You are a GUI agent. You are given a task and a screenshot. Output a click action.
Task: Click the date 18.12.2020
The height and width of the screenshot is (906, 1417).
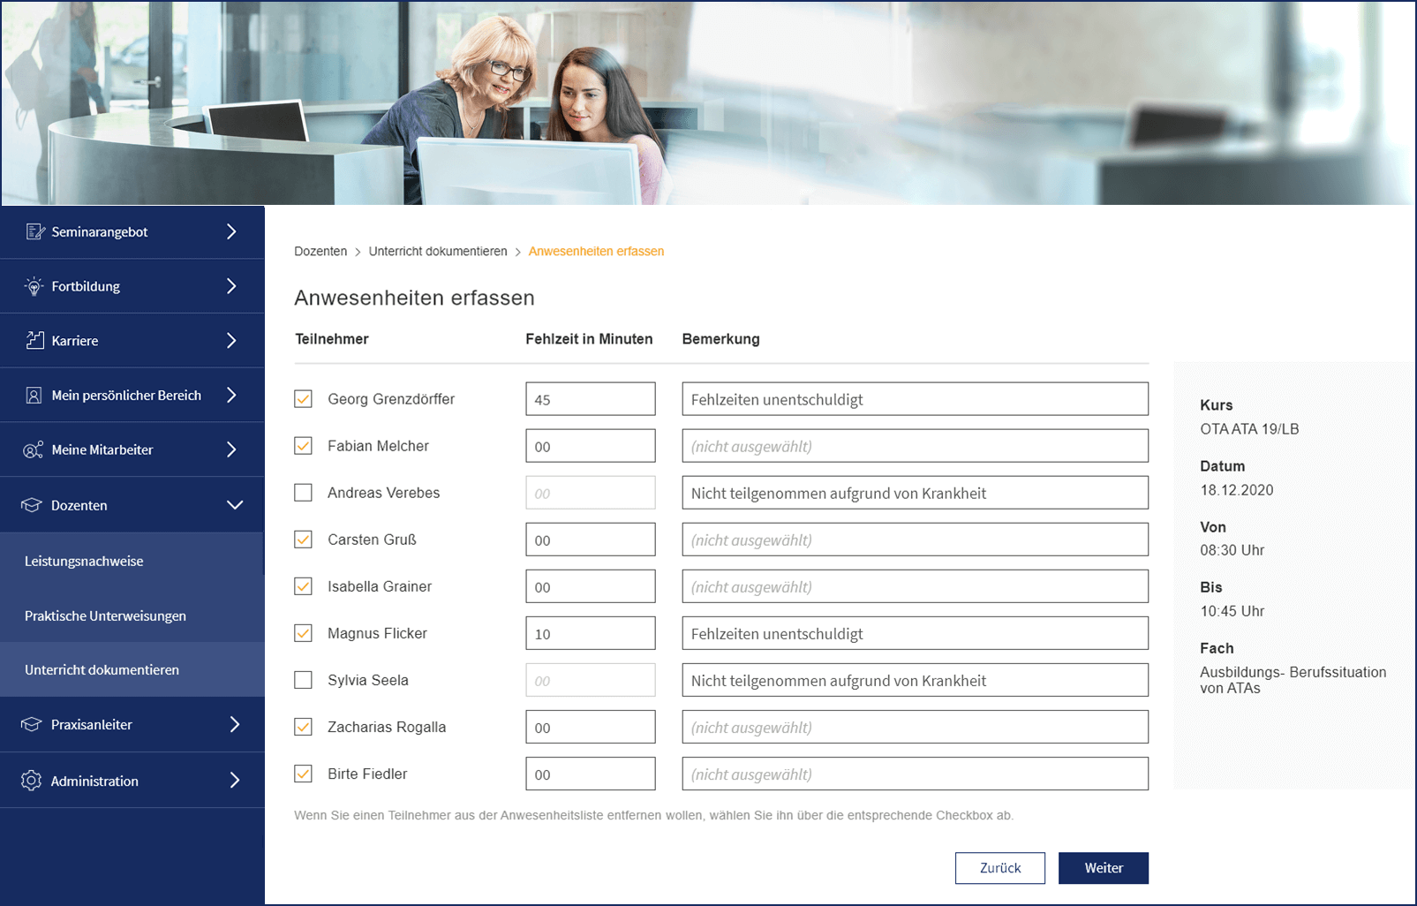(1236, 490)
